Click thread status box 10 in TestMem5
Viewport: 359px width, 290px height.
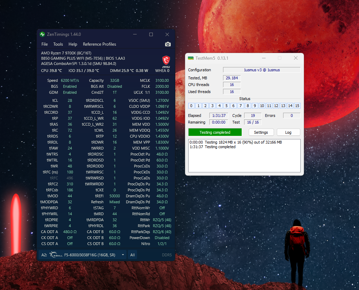(x=262, y=106)
